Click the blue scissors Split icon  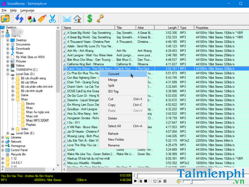[52, 19]
